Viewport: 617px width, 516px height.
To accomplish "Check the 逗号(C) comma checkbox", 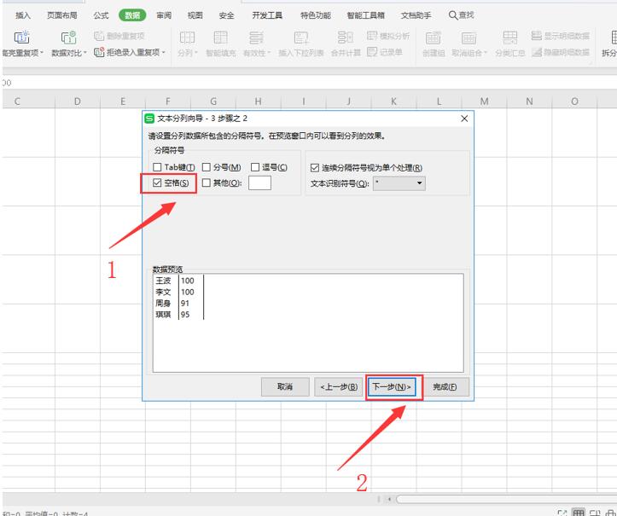I will [x=255, y=167].
